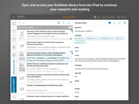Open the Trash icon in sidebar
The height and width of the screenshot is (104, 139).
(14, 47)
